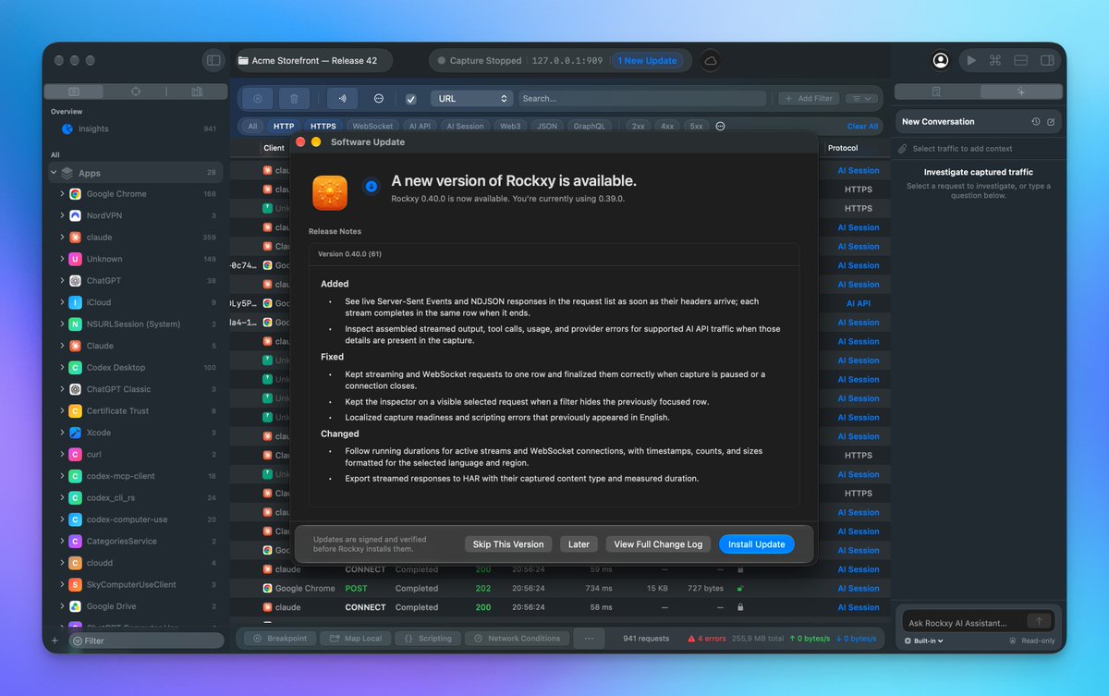Toggle the 2xx status filter

coord(638,126)
